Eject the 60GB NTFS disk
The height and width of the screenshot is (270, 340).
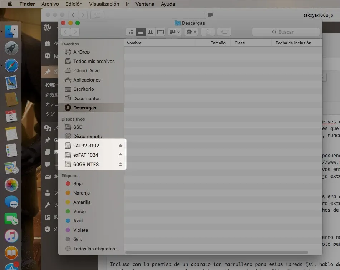[120, 164]
